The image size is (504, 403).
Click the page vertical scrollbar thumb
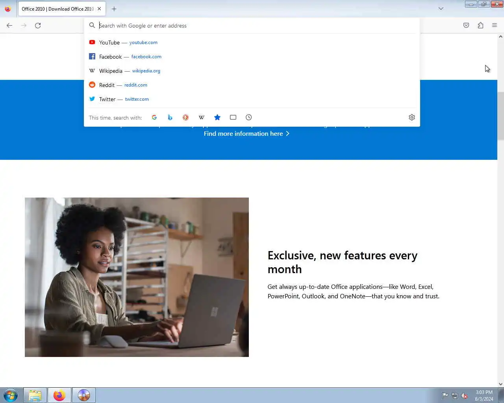500,116
